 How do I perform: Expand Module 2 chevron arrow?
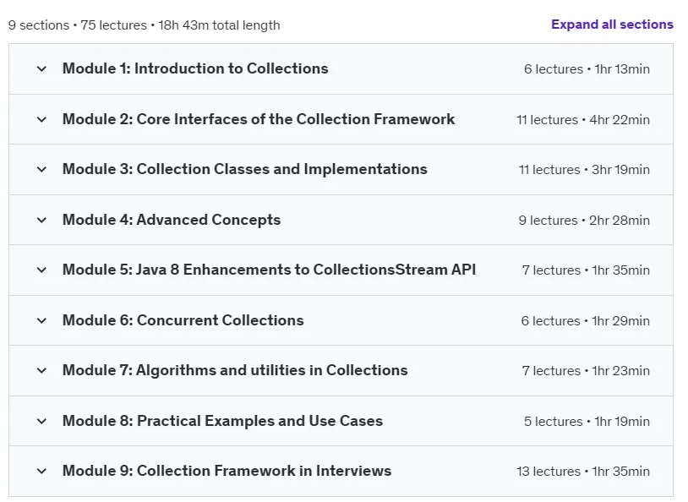(x=41, y=119)
